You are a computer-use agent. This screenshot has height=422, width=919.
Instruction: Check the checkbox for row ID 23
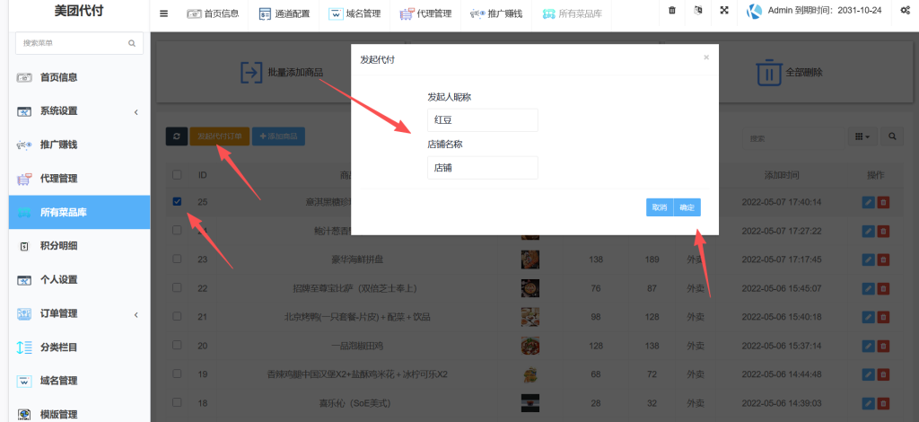tap(177, 259)
